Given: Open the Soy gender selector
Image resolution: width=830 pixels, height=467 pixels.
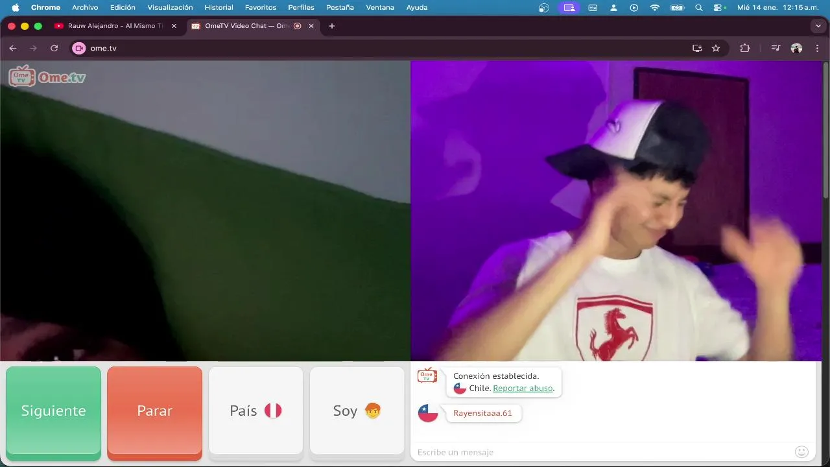Looking at the screenshot, I should coord(357,411).
